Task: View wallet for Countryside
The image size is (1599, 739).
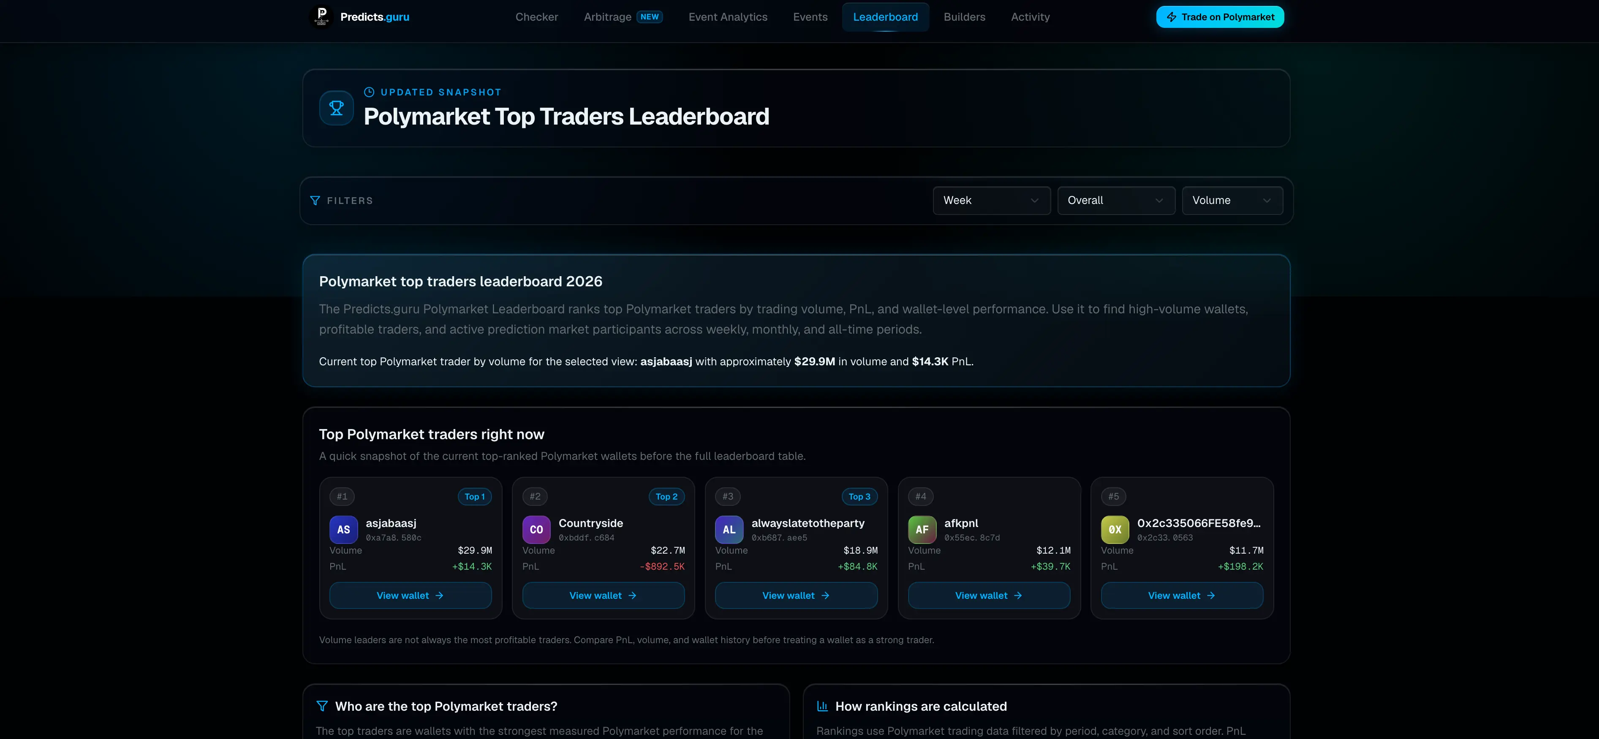Action: click(604, 595)
